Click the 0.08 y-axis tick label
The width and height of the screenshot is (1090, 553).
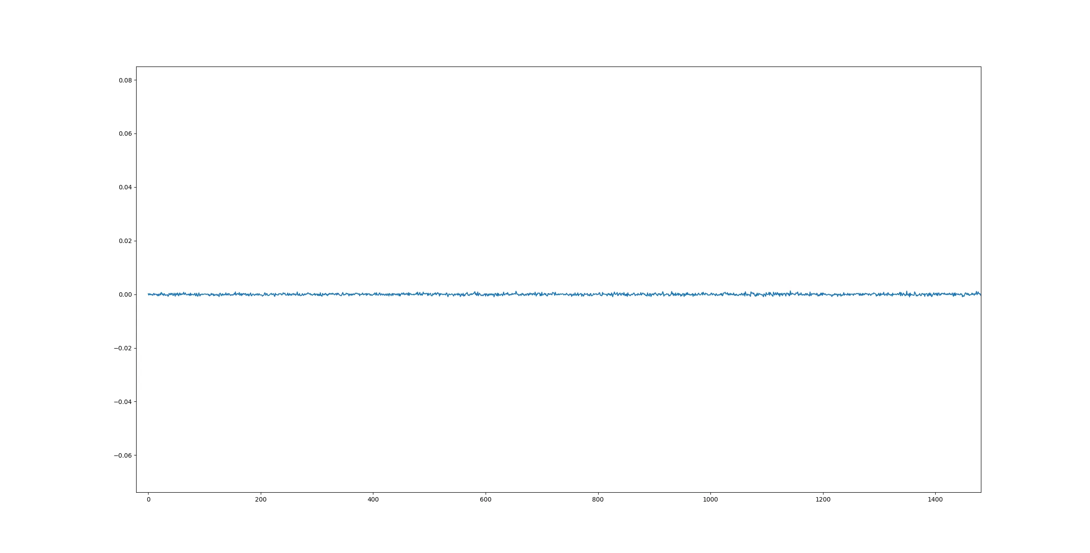125,80
